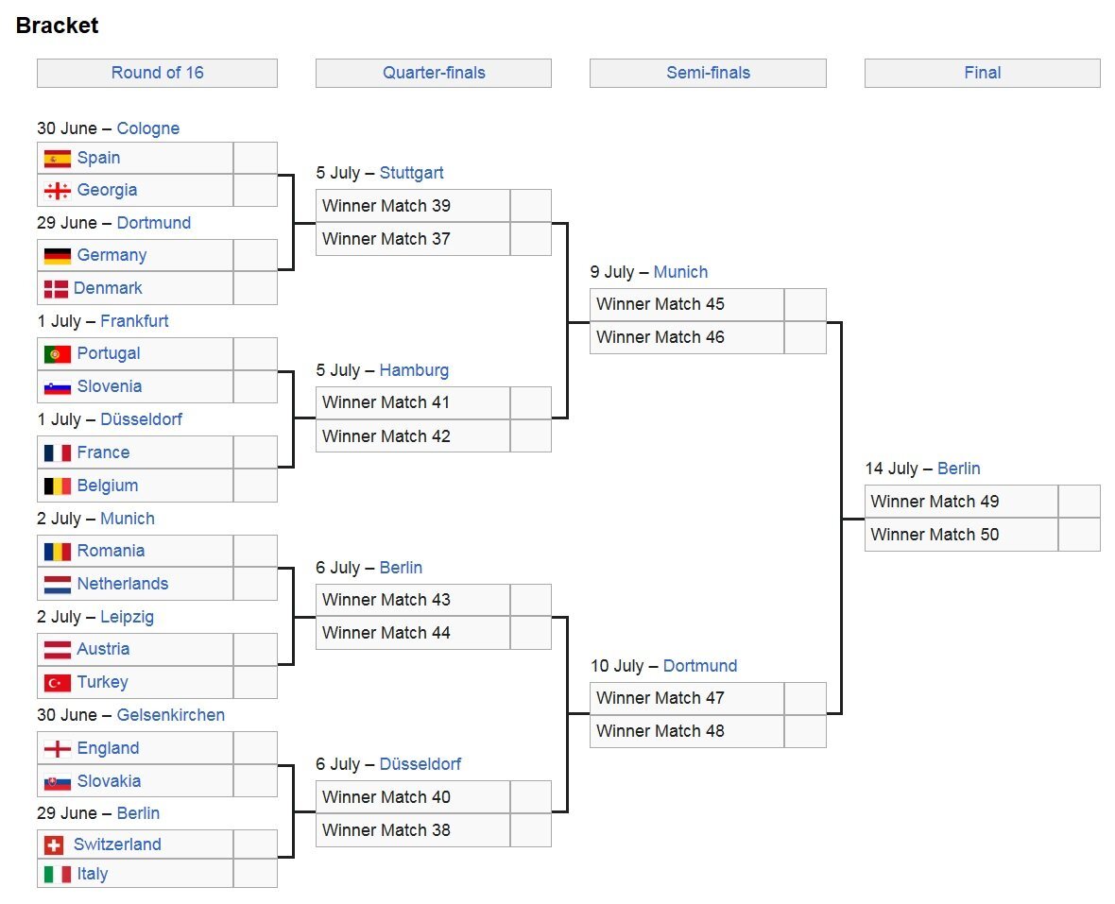The image size is (1115, 904).
Task: Open the Slovakia team link
Action: pos(109,781)
